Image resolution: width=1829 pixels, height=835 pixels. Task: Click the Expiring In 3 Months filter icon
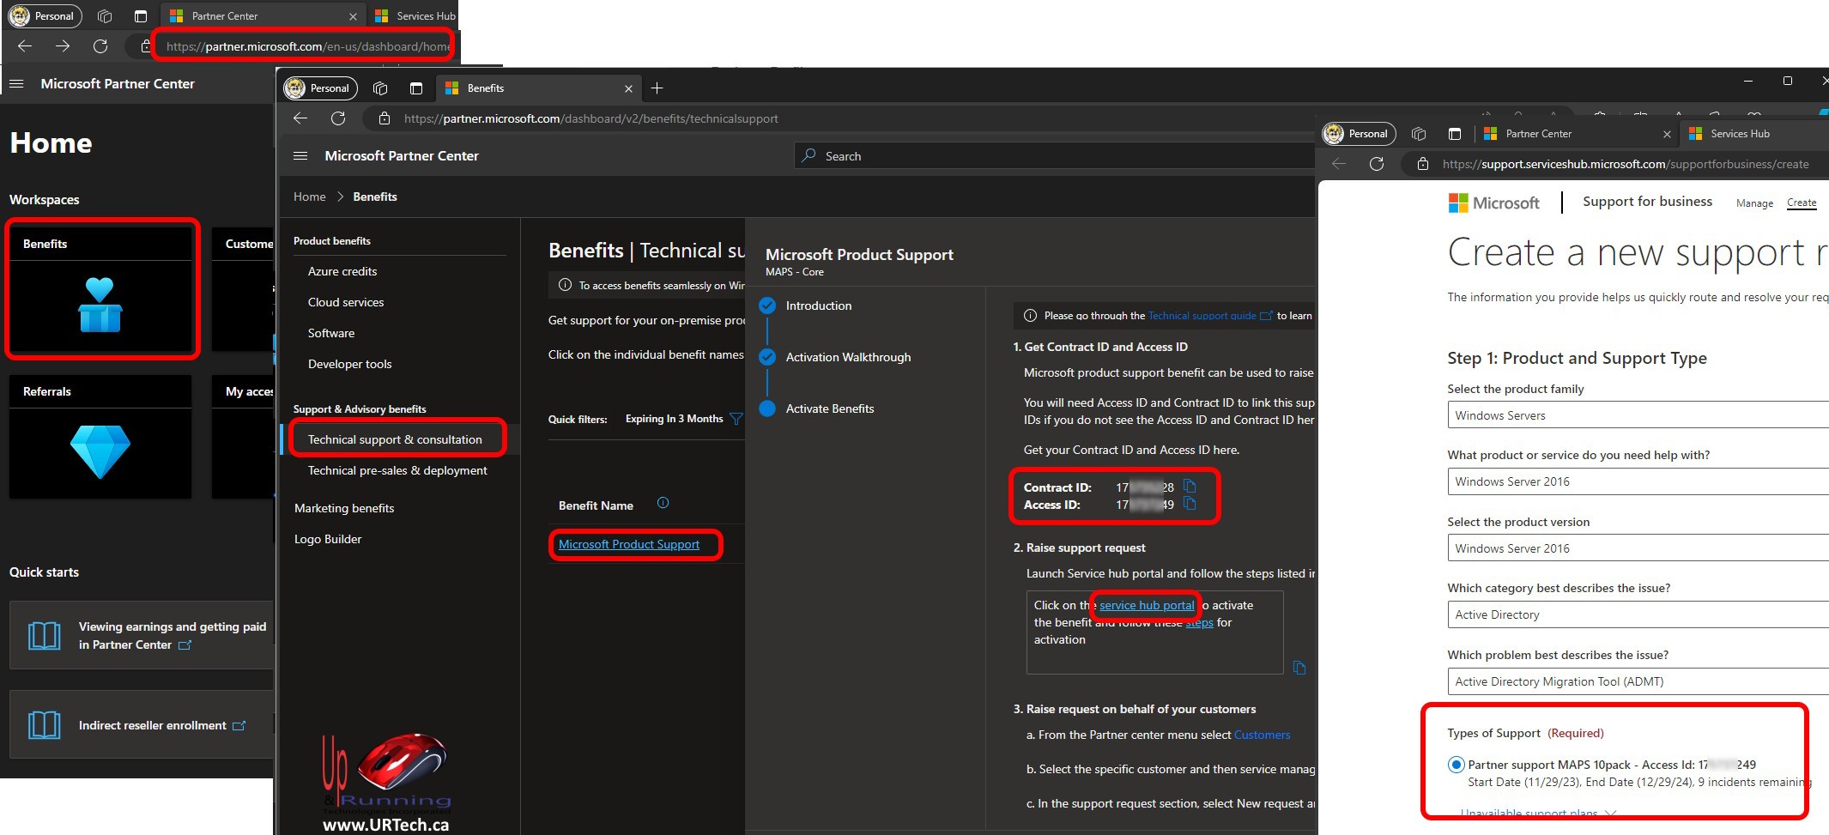[x=736, y=419]
